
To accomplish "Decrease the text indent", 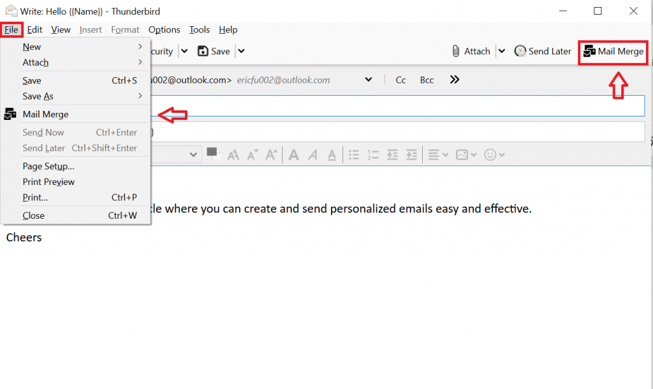I will (392, 154).
